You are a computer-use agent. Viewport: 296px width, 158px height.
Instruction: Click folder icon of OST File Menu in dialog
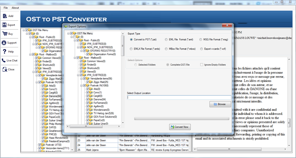tap(75, 33)
